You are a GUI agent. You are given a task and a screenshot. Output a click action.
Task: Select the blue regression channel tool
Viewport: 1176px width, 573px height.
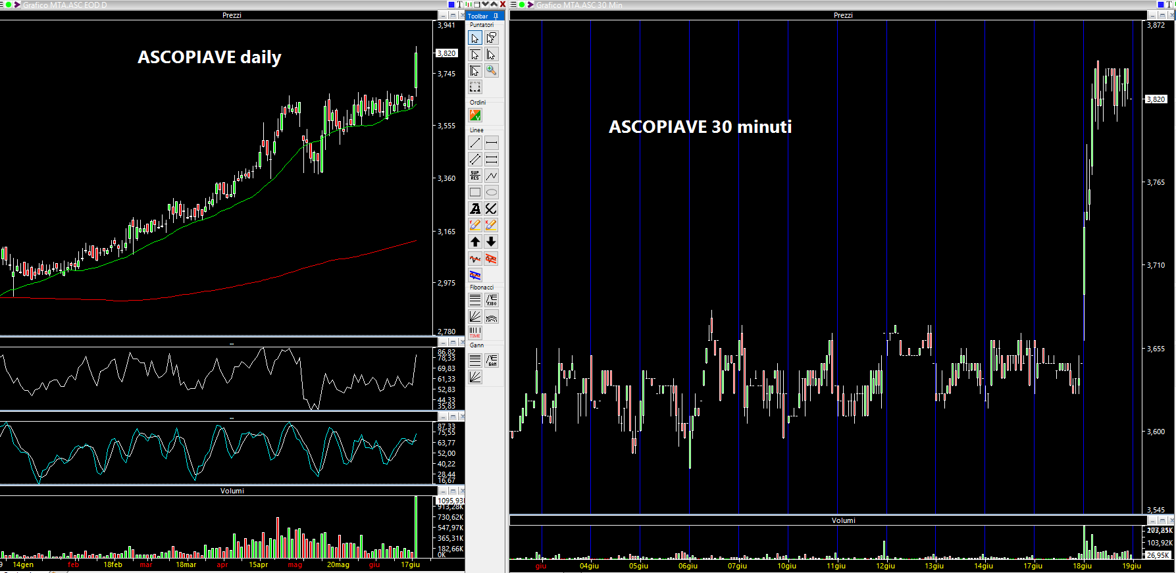(475, 275)
